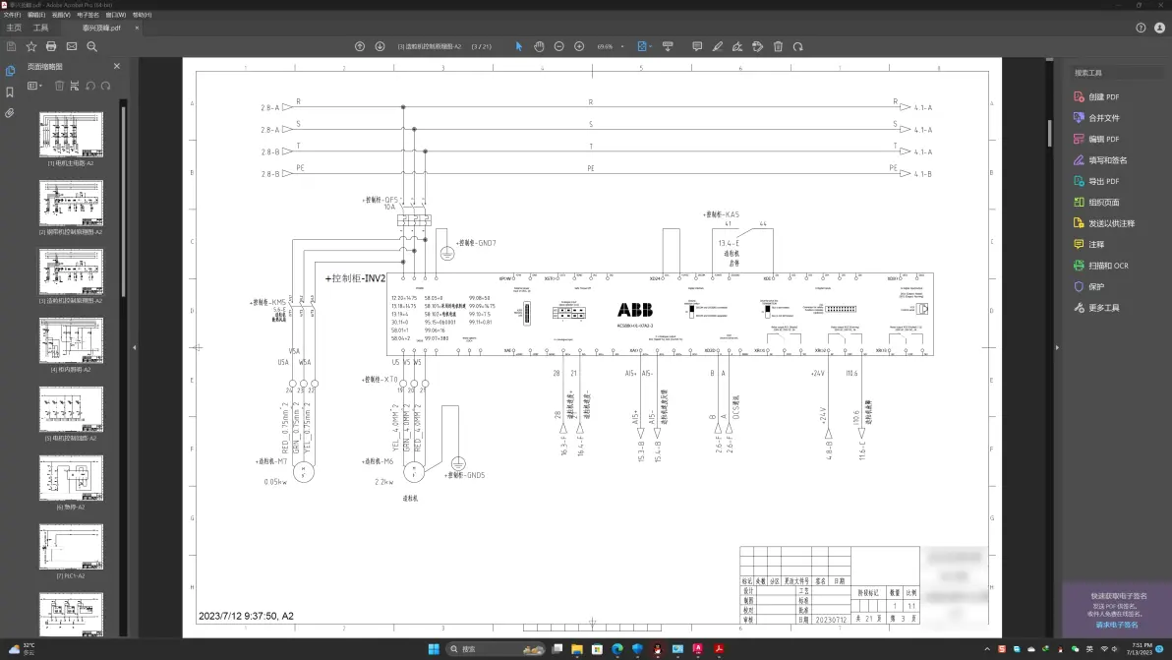Open the fit page options dropdown
Viewport: 1172px width, 660px height.
pos(644,46)
